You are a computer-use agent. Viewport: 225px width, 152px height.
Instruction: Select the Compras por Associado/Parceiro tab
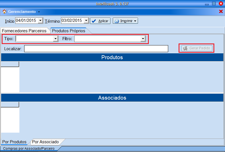pyautogui.click(x=28, y=149)
